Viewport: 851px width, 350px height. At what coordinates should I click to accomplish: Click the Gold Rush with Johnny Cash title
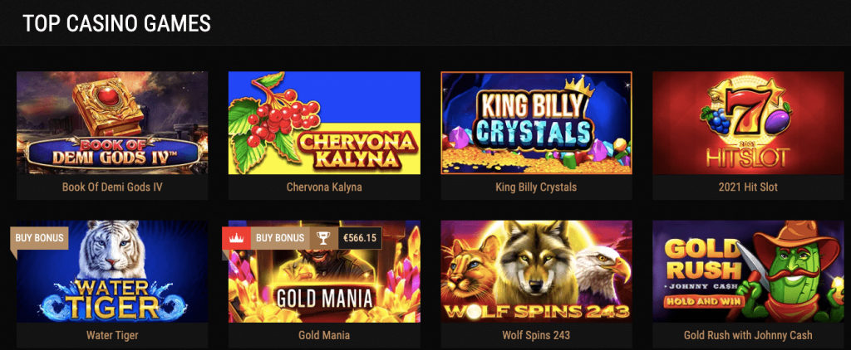pos(748,335)
